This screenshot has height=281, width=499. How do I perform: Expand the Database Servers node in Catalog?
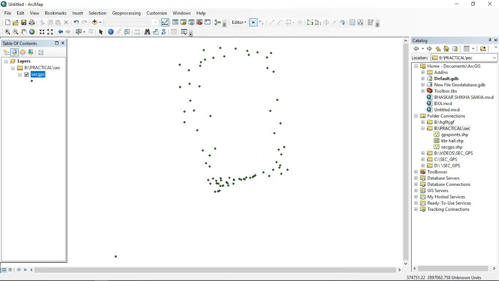pos(416,178)
